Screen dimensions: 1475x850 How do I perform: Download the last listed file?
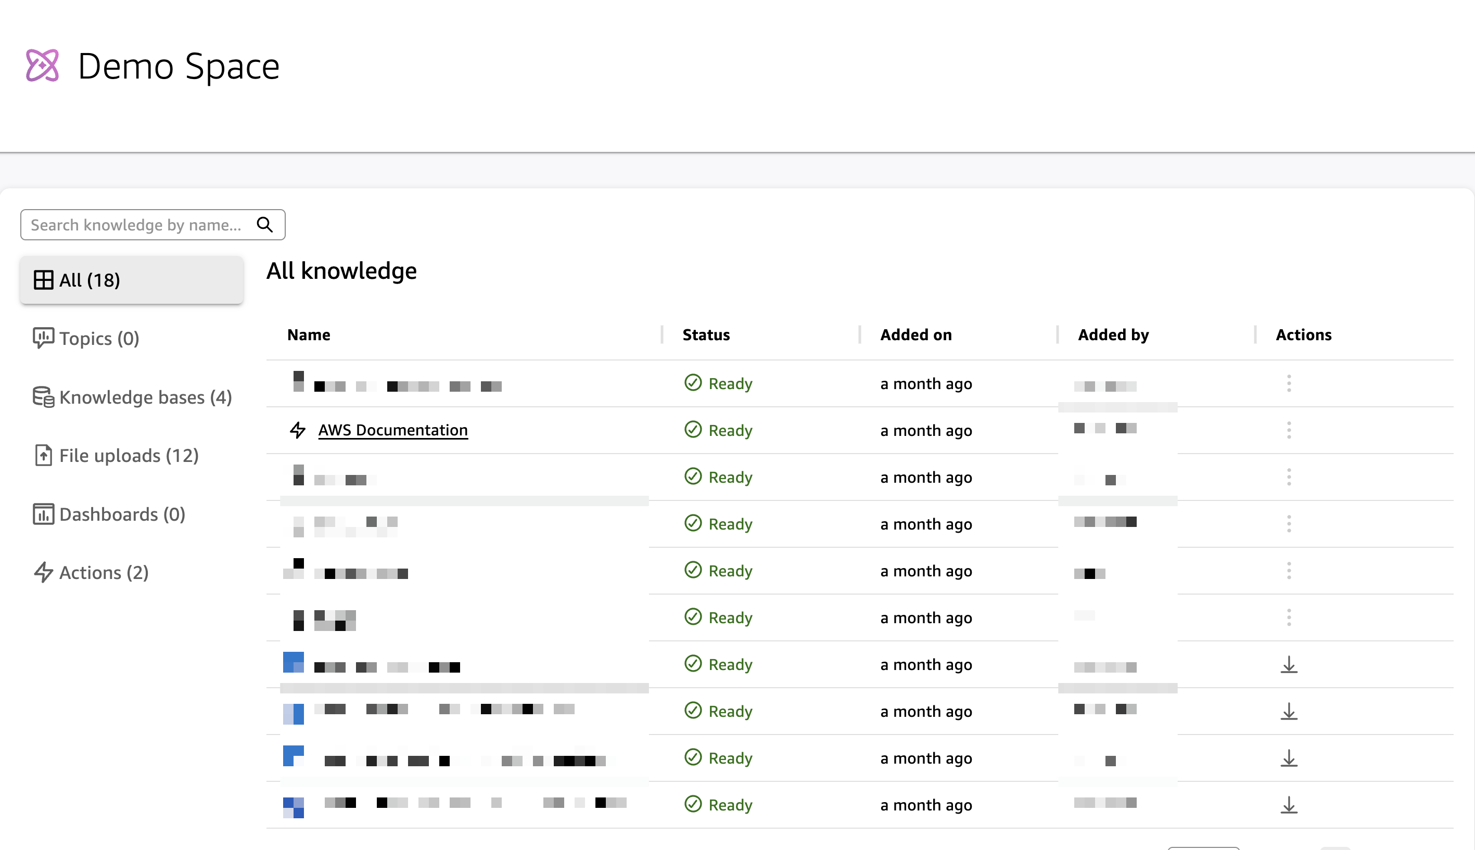click(x=1289, y=805)
